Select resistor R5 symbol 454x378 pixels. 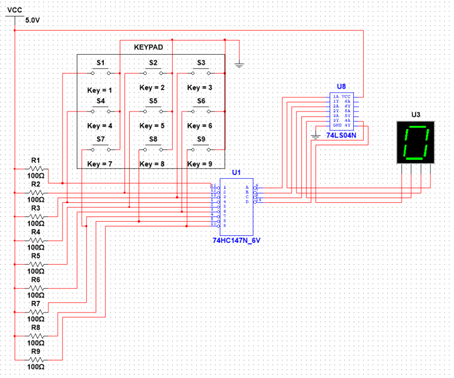point(36,264)
